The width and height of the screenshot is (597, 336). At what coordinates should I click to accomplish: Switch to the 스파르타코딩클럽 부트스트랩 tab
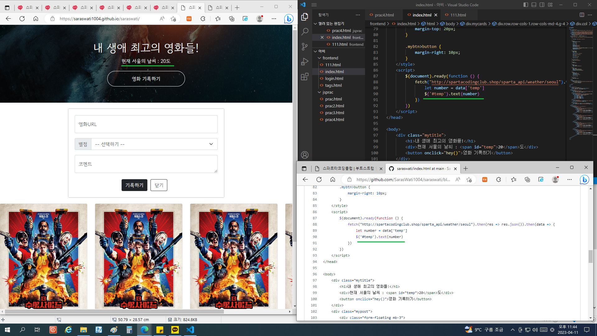pyautogui.click(x=349, y=168)
